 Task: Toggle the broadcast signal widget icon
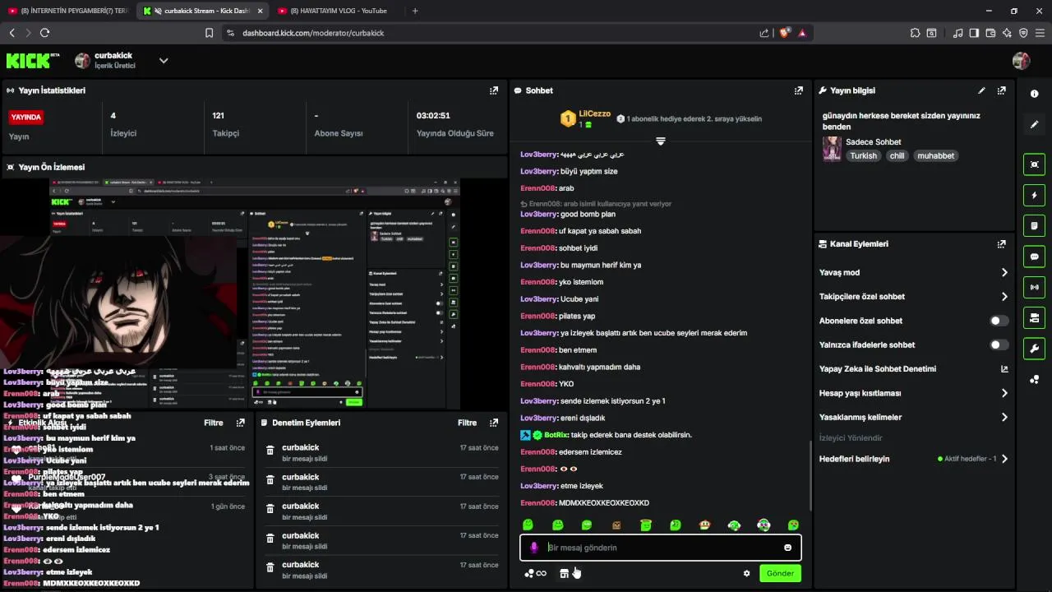coord(1034,287)
